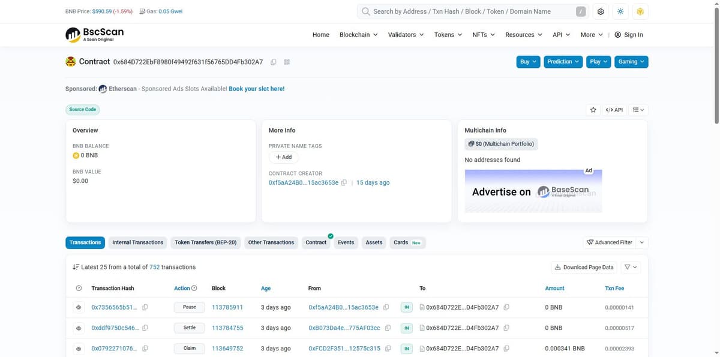This screenshot has width=720, height=357.
Task: Open block 113785911
Action: click(x=227, y=307)
